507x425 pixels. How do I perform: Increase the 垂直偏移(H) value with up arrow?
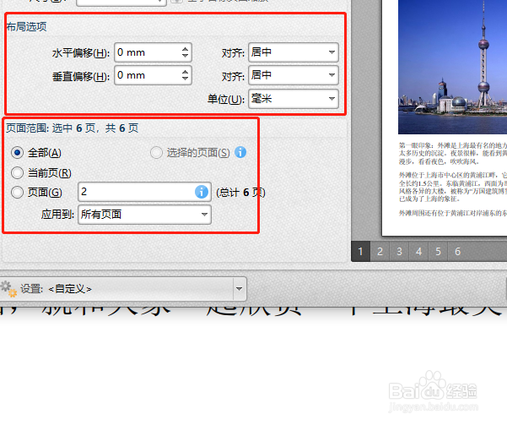point(185,72)
